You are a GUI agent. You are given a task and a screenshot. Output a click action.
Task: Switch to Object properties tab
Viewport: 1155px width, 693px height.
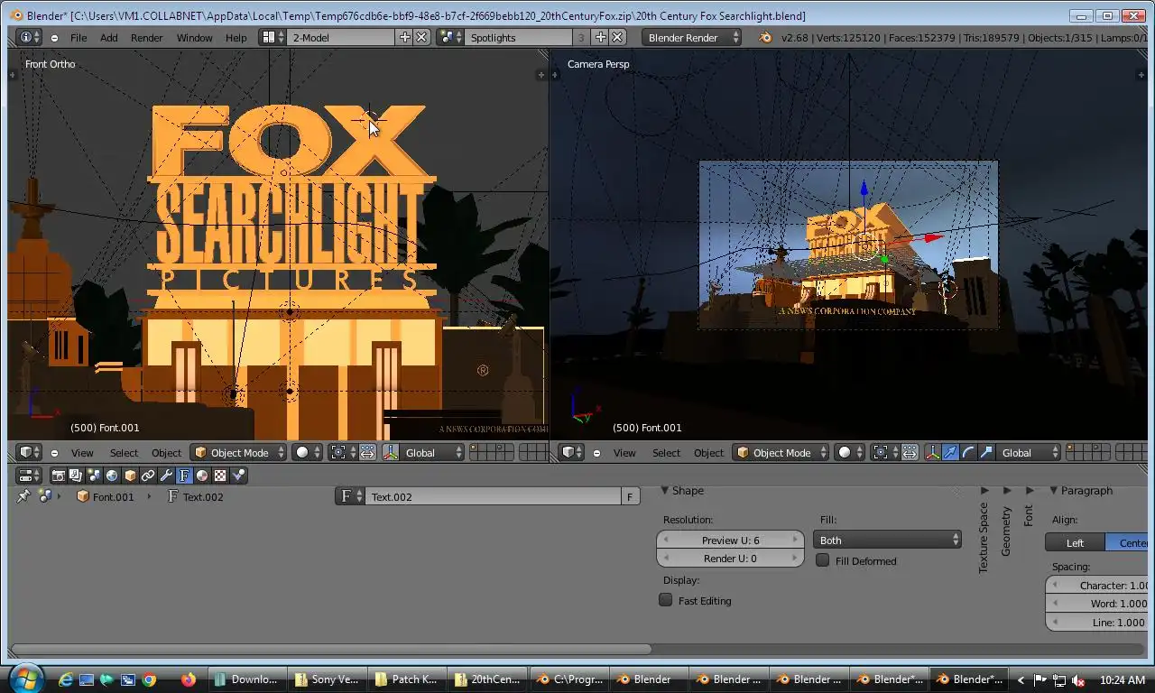pyautogui.click(x=130, y=476)
